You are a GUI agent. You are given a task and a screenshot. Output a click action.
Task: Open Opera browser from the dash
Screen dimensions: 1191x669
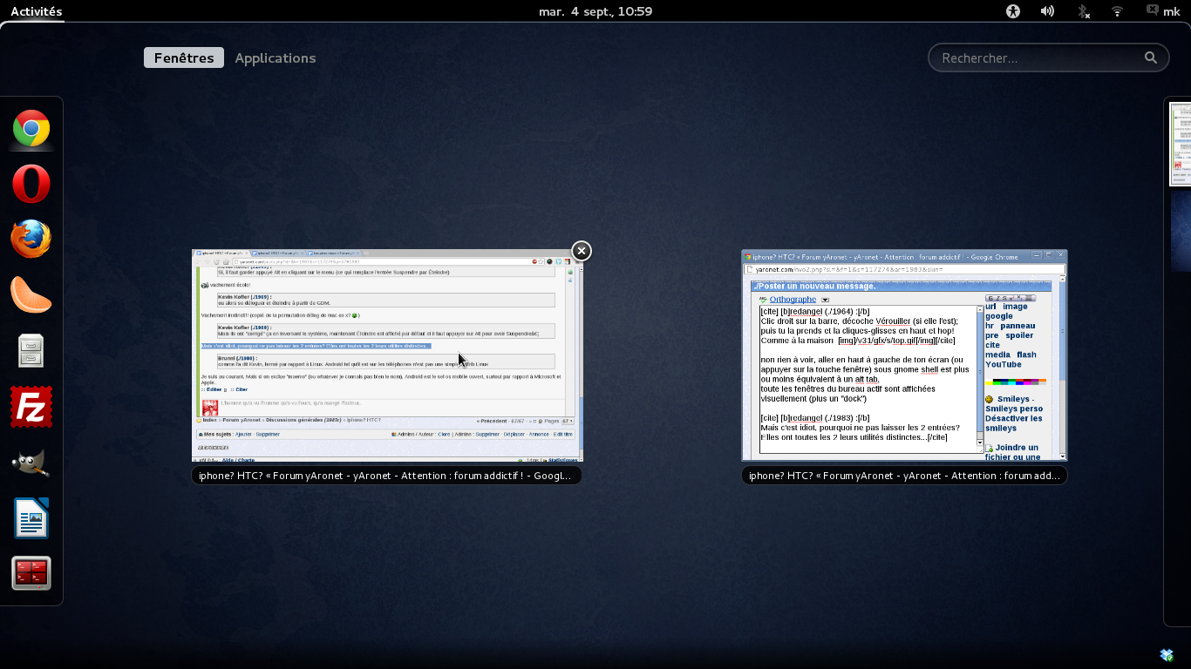click(31, 185)
